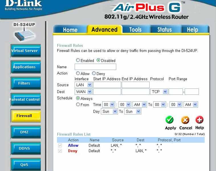Open the QoS sidebar page
This screenshot has height=171, width=216.
pos(25,165)
